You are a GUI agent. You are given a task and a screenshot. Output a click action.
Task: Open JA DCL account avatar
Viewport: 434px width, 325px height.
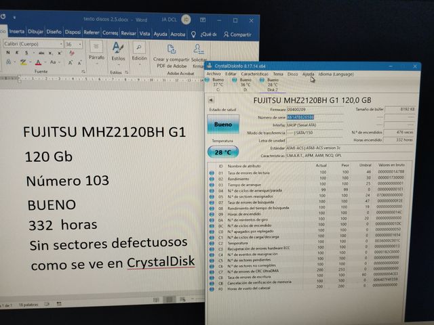(x=186, y=20)
